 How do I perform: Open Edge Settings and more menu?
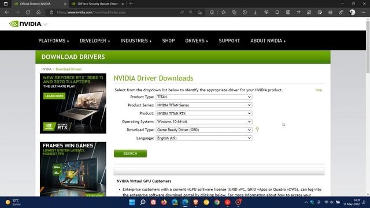tap(363, 12)
